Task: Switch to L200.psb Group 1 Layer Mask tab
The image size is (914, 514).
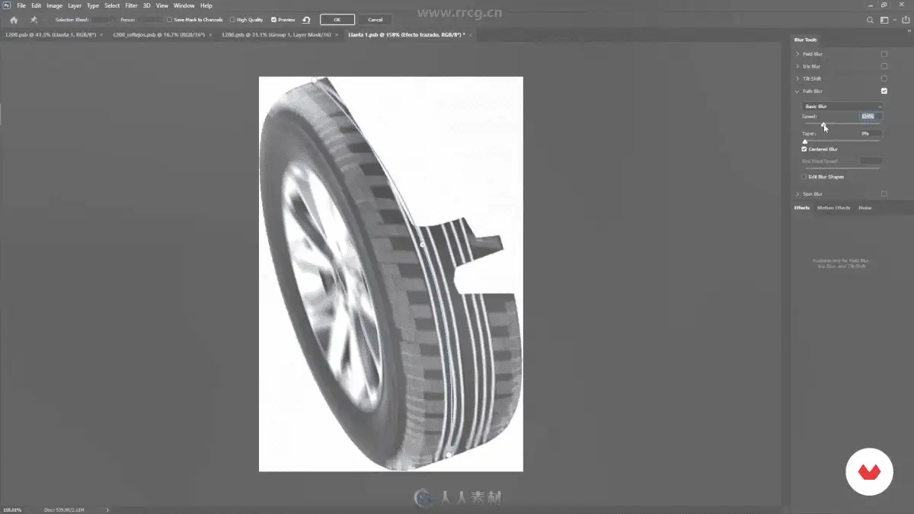Action: tap(278, 35)
